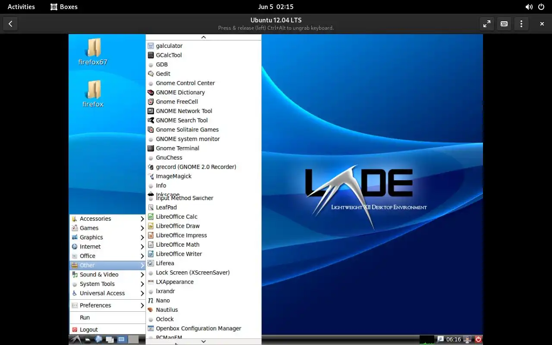Open the Boxes three-dot menu
The height and width of the screenshot is (345, 552).
(521, 24)
